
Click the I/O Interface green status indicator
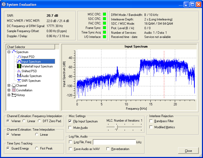pyautogui.click(x=104, y=37)
